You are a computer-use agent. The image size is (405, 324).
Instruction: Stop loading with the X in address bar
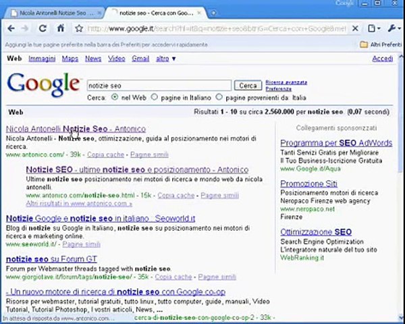click(x=356, y=28)
